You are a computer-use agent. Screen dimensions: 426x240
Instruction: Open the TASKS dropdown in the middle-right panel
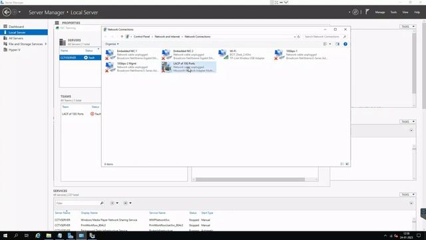[407, 121]
